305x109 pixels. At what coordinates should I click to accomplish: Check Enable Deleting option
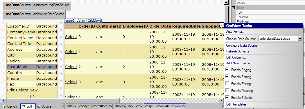227,90
